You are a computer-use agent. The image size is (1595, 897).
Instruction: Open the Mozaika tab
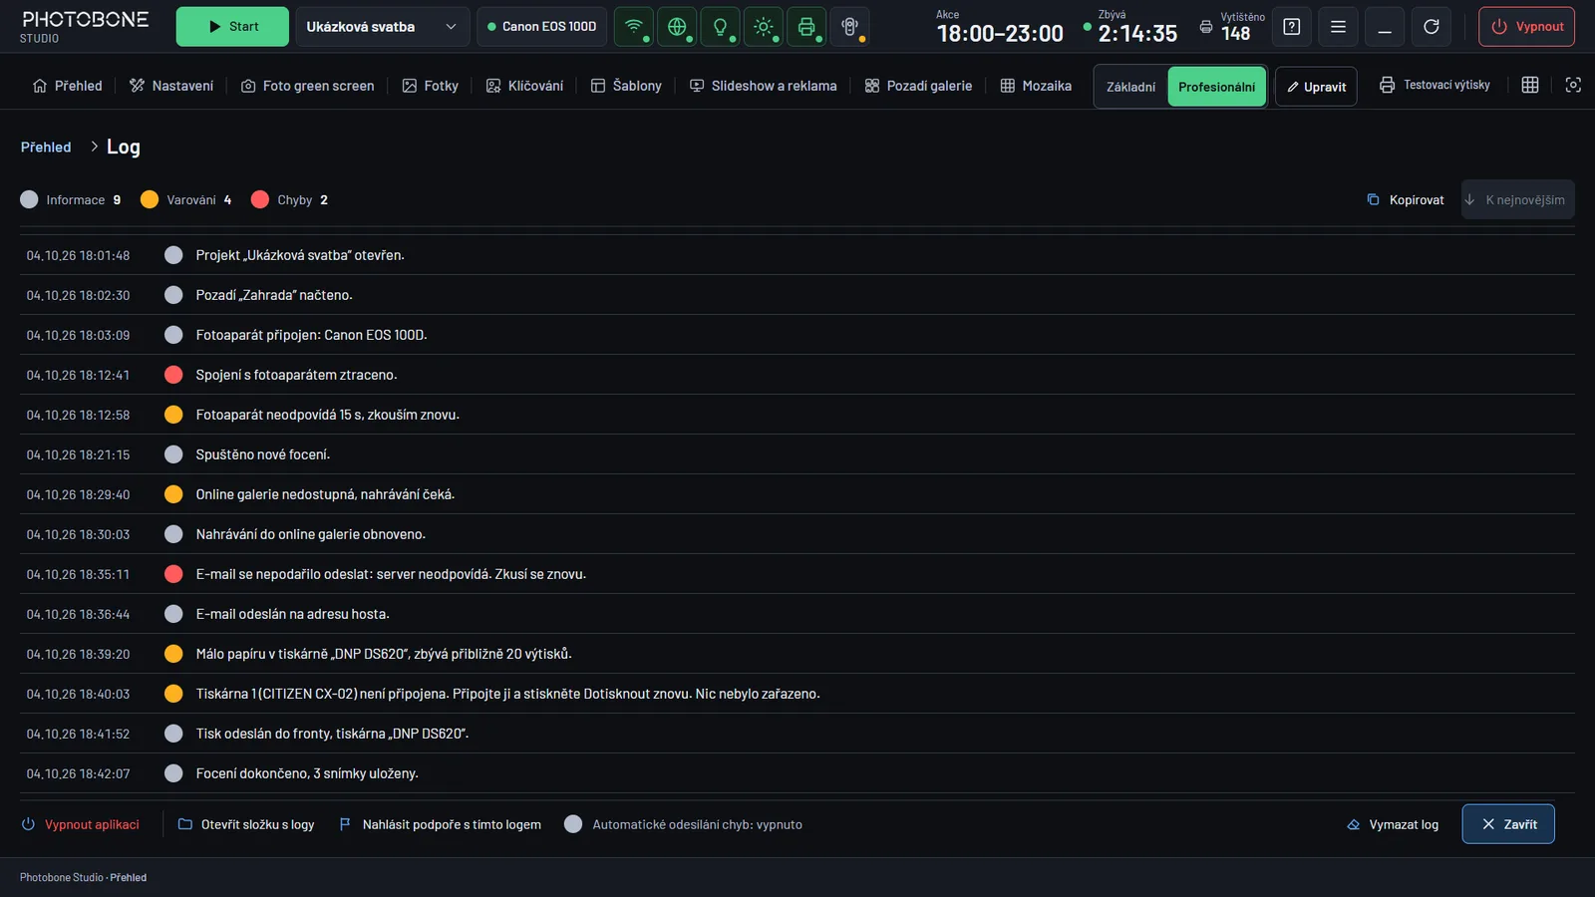click(x=1036, y=86)
